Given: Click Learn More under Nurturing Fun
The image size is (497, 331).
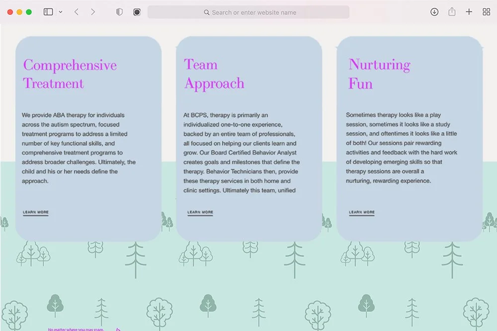Looking at the screenshot, I should (x=361, y=211).
